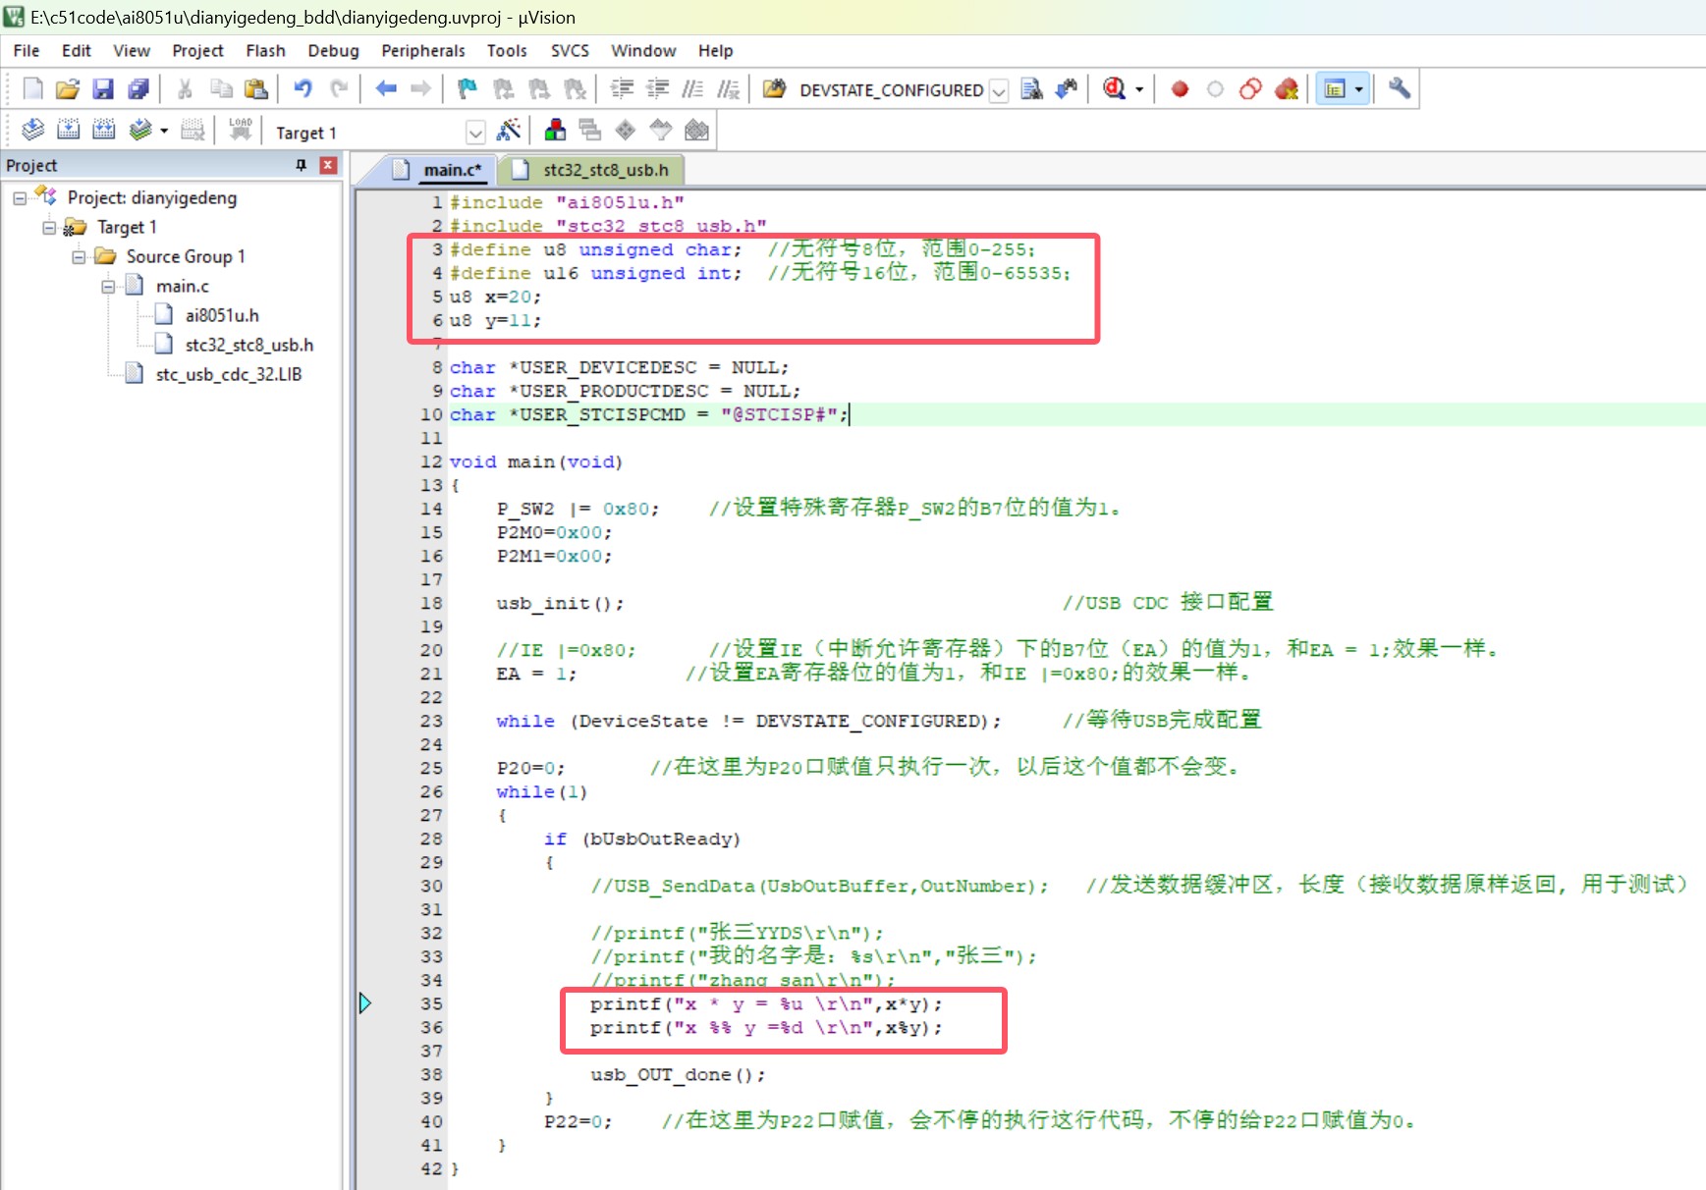Collapse Source Group 1 tree node

[x=79, y=257]
